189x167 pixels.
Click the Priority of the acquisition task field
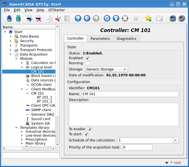coord(137,147)
